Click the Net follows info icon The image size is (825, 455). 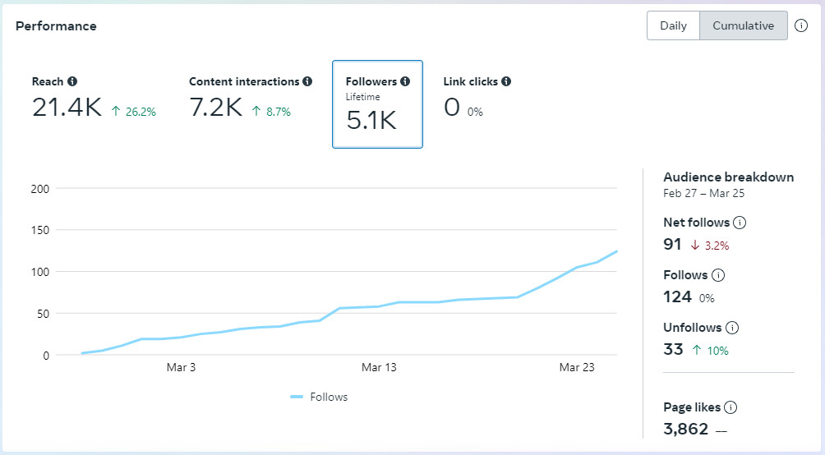coord(740,223)
